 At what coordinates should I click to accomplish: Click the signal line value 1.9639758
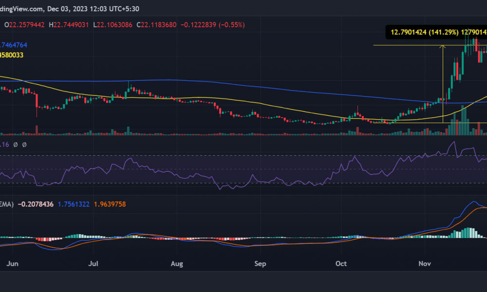click(110, 204)
